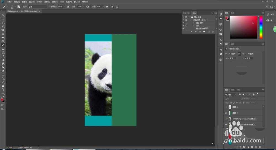Collapse the 淡出效果 action in Actions panel
Viewport: 276px width, 150px height.
tap(191, 20)
